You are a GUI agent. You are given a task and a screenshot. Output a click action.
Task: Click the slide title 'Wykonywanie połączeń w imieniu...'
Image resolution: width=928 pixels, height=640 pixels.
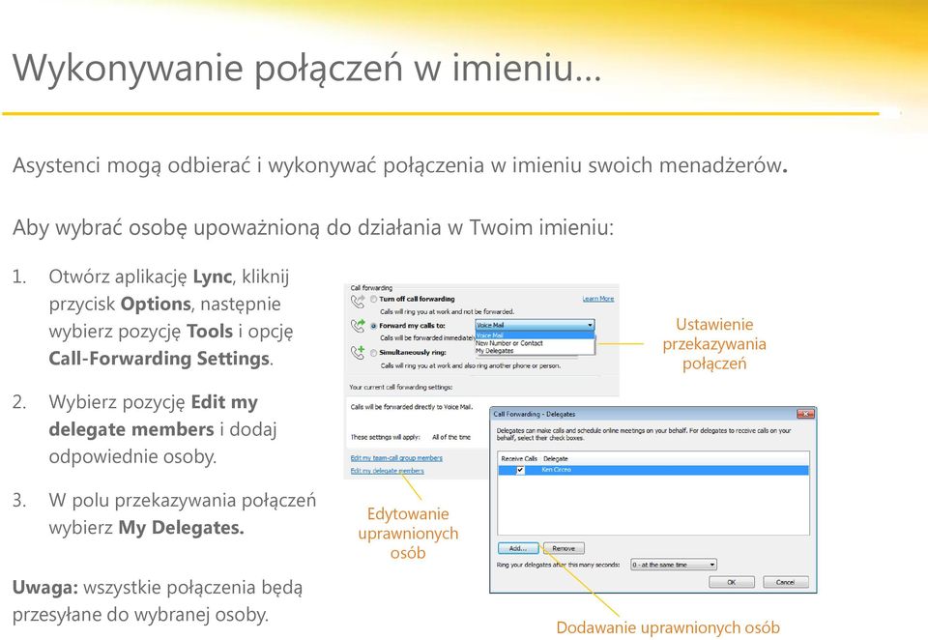(x=306, y=68)
